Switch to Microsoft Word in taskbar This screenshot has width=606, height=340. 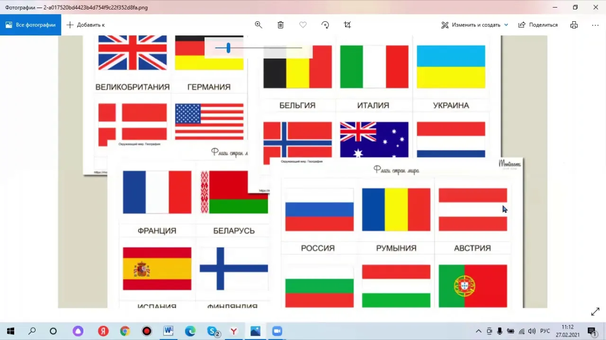pyautogui.click(x=169, y=331)
